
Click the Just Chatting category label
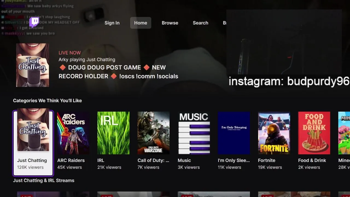(x=32, y=160)
